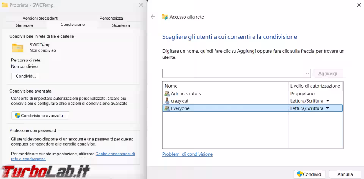Click the network folder icon beside Accesso alla rete
The width and height of the screenshot is (364, 179).
coord(165,17)
